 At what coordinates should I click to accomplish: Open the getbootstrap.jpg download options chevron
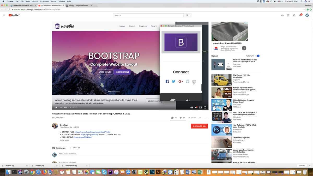coord(86,166)
